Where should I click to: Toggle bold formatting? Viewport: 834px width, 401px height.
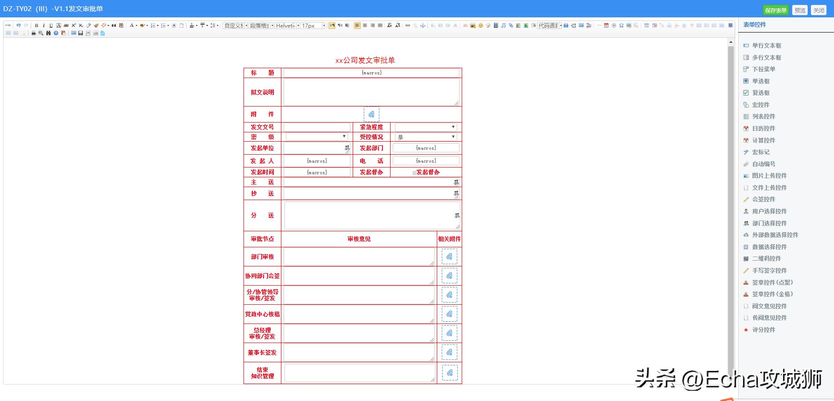(x=37, y=25)
